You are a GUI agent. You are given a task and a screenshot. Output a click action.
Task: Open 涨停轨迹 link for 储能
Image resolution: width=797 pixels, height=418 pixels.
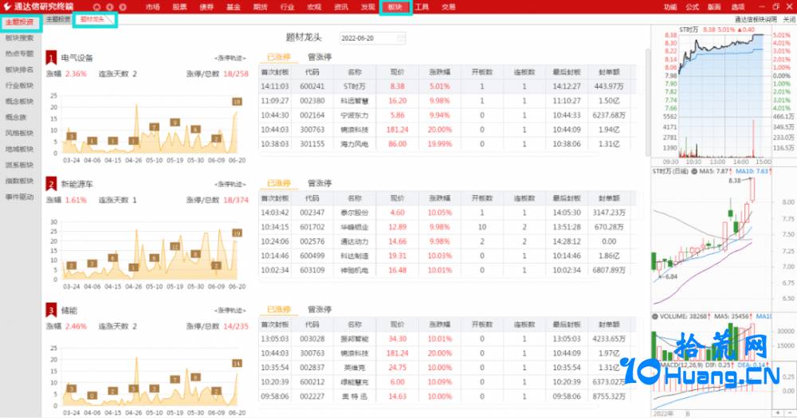point(230,311)
